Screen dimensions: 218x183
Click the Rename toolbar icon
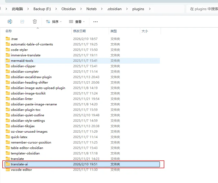[10, 22]
